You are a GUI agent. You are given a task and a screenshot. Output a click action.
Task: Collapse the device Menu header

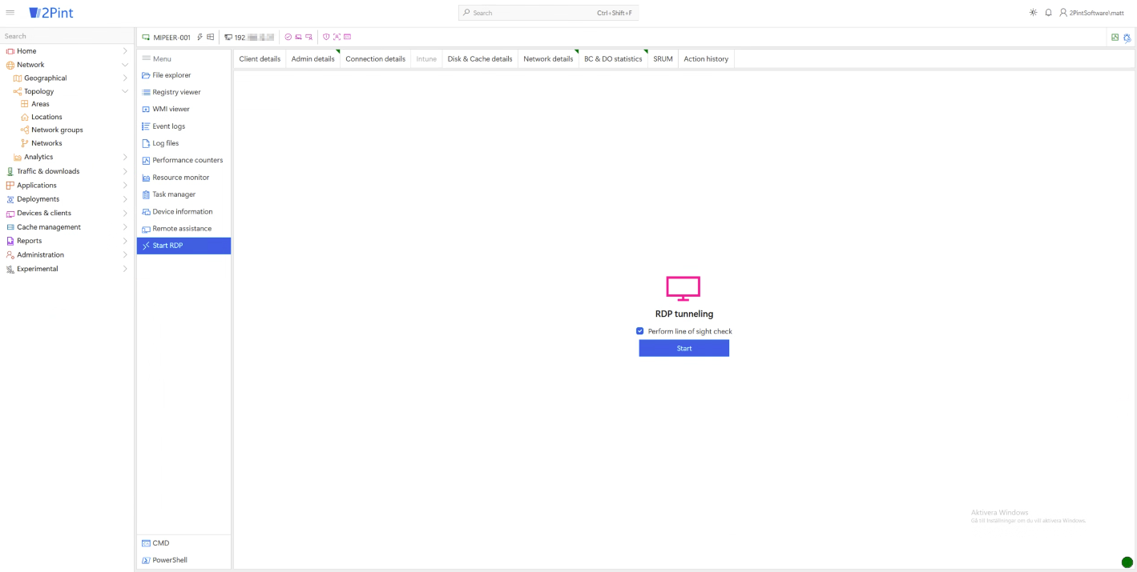(x=183, y=58)
